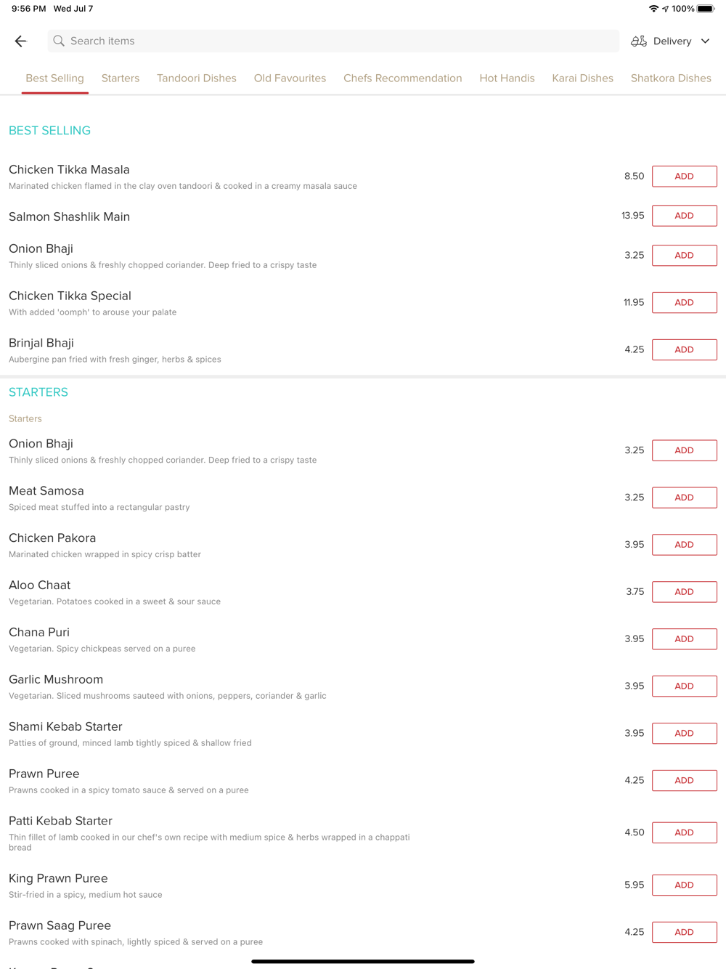Image resolution: width=726 pixels, height=969 pixels.
Task: Add Garlic Mushroom starter
Action: (x=684, y=686)
